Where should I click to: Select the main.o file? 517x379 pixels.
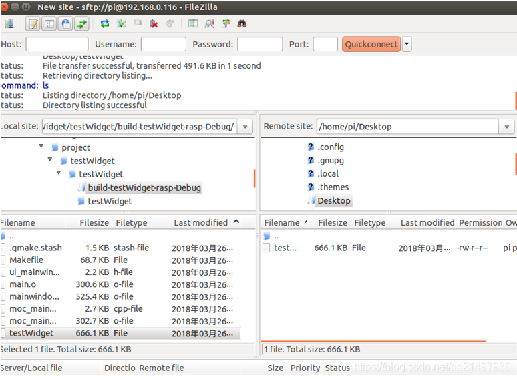pos(121,284)
